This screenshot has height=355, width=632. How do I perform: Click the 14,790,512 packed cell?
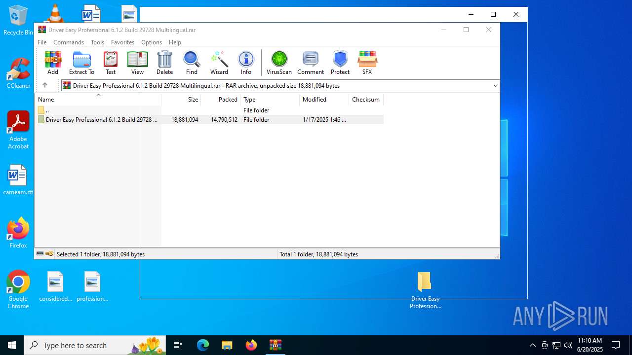[224, 120]
